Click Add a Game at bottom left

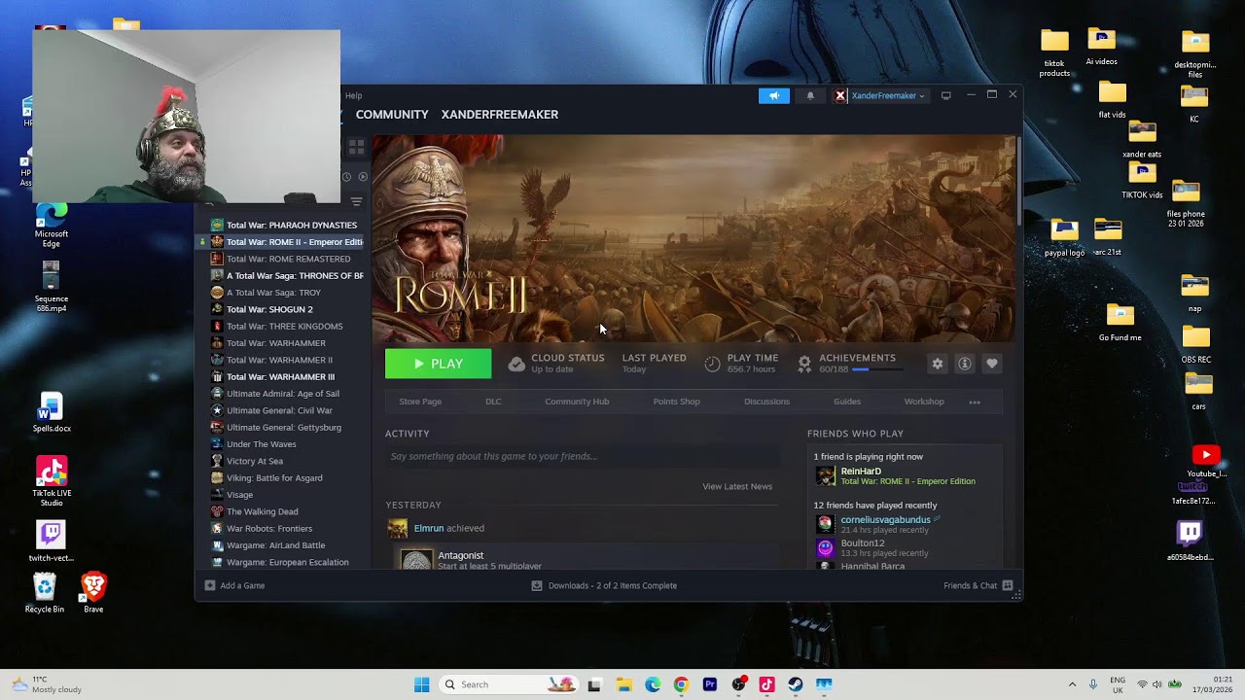click(x=234, y=585)
